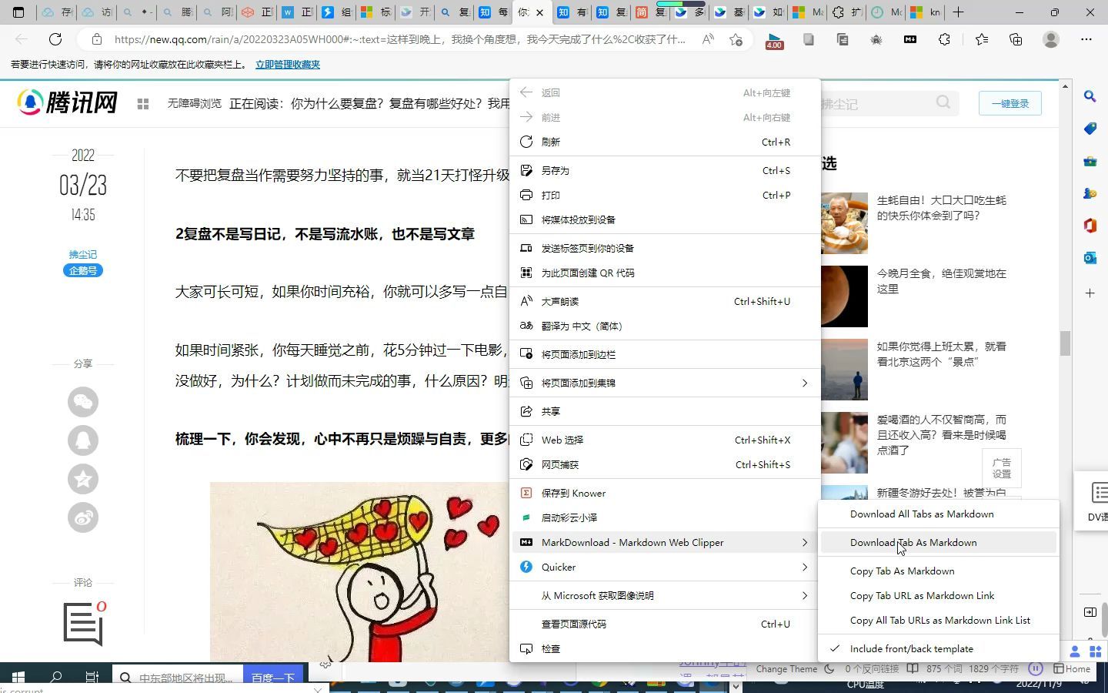
Task: Launch Outlook from the Edge sidebar
Action: (x=1090, y=259)
